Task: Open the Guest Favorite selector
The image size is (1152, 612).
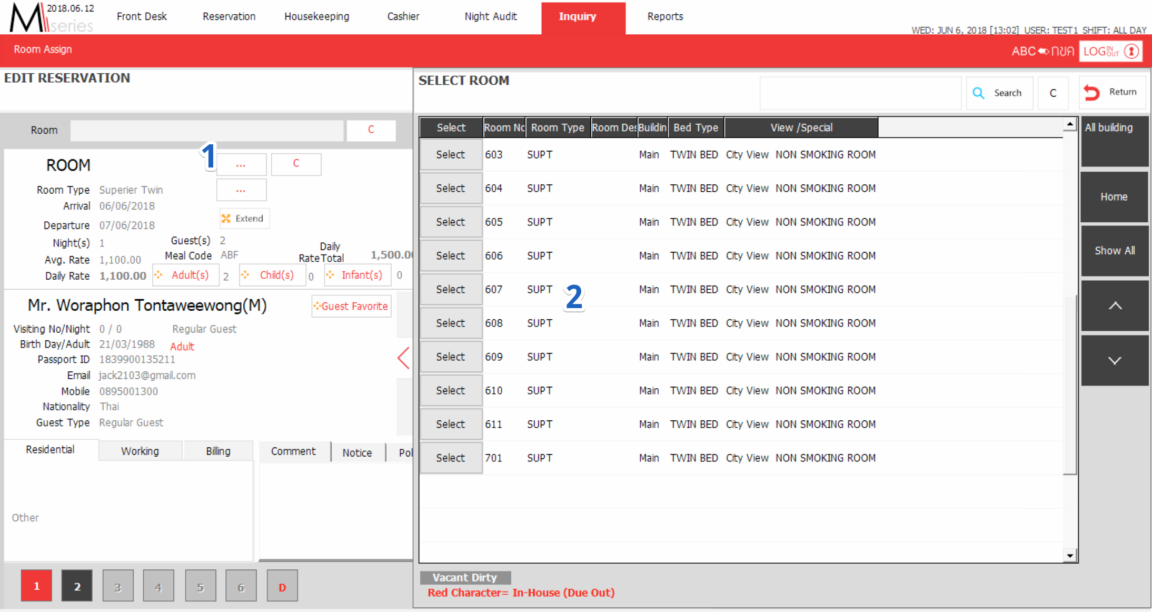Action: (x=351, y=306)
